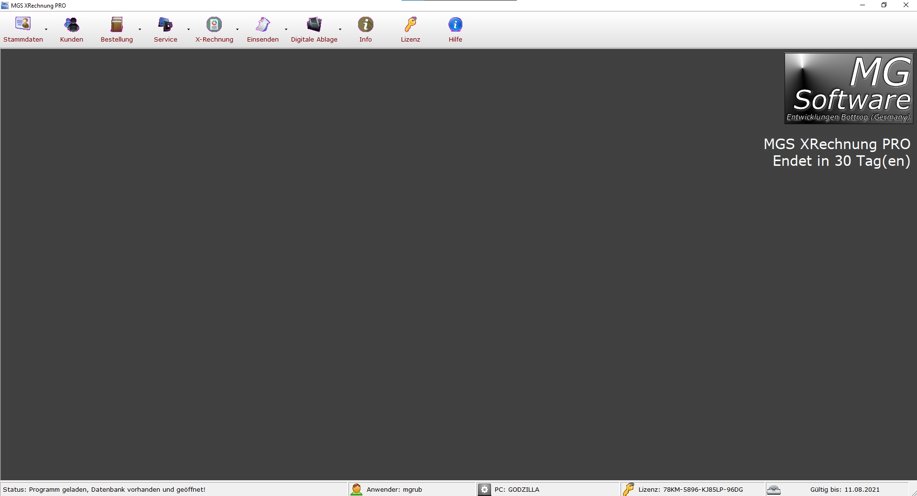Image resolution: width=917 pixels, height=496 pixels.
Task: Click the 'Endet in 30 Tag(en)' notice
Action: (x=841, y=161)
